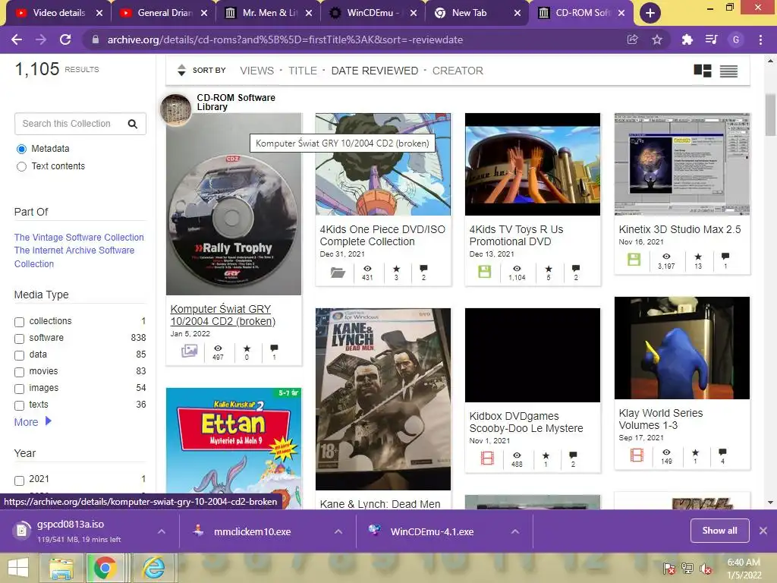Sort results by Creator
777x583 pixels.
(458, 71)
